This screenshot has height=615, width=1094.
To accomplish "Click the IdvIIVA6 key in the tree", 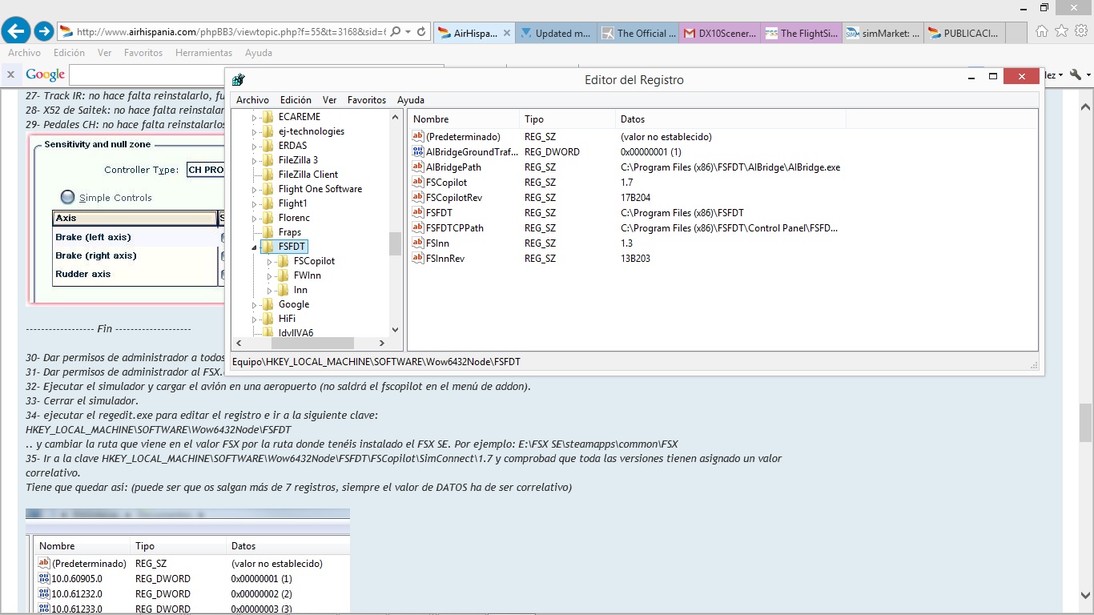I will coord(296,332).
